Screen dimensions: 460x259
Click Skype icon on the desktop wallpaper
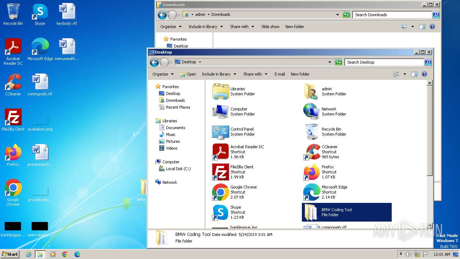point(40,14)
